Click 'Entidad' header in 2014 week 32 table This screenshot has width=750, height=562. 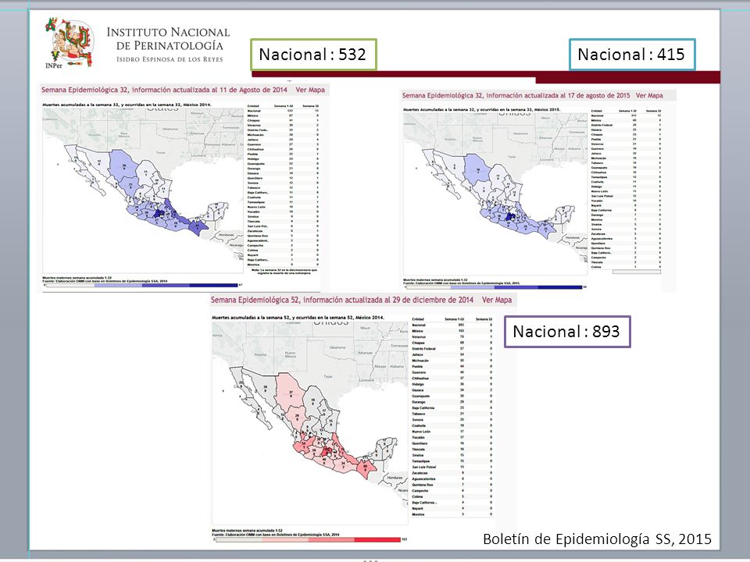click(253, 106)
